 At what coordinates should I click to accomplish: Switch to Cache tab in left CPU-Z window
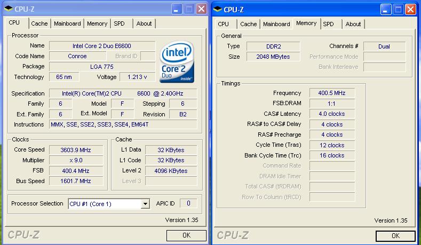(x=39, y=23)
